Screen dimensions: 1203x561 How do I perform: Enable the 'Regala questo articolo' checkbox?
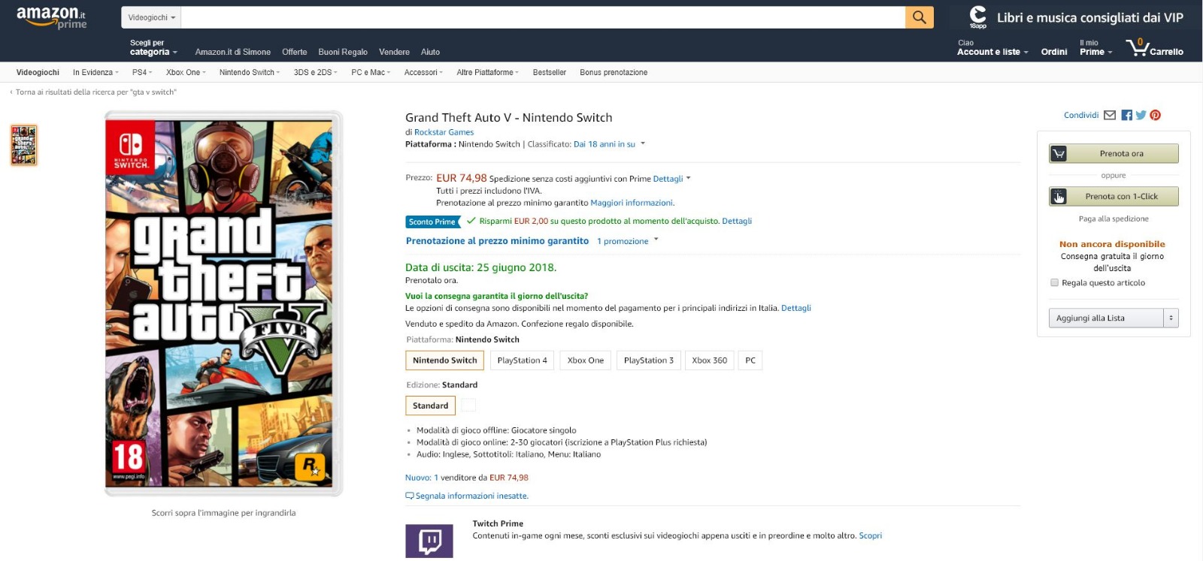1054,283
